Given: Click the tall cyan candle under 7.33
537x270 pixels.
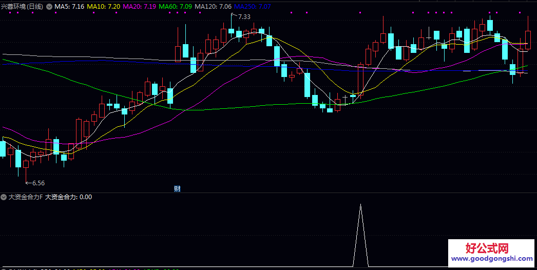Looking at the screenshot, I should click(232, 31).
